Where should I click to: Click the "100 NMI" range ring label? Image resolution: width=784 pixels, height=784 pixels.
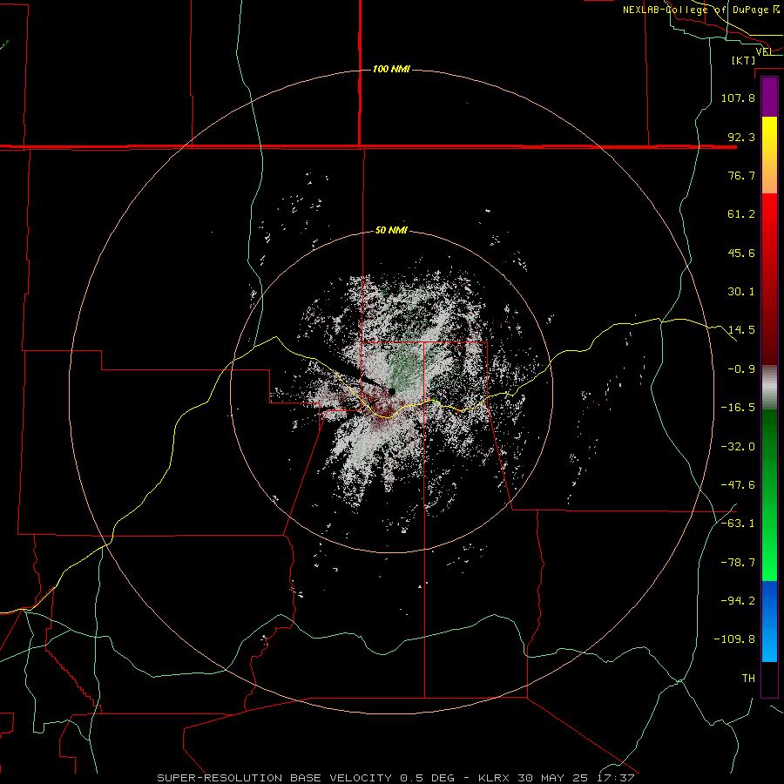coord(391,69)
